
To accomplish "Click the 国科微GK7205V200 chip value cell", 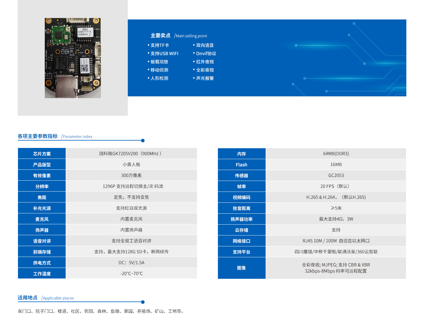I will click(x=131, y=154).
